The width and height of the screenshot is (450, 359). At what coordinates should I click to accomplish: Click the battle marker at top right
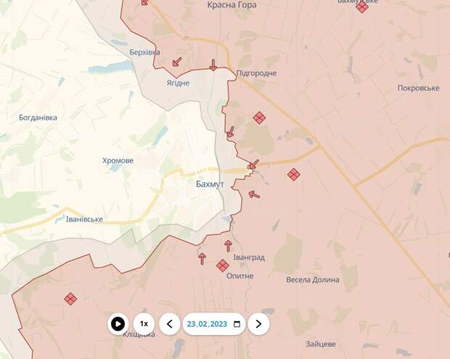[362, 7]
